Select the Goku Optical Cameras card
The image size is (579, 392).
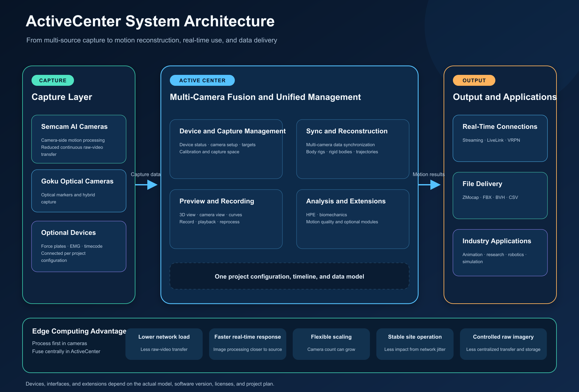pos(79,191)
